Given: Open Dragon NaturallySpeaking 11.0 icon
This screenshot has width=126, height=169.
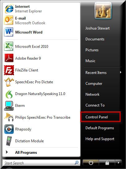Looking at the screenshot, I should pyautogui.click(x=9, y=94).
